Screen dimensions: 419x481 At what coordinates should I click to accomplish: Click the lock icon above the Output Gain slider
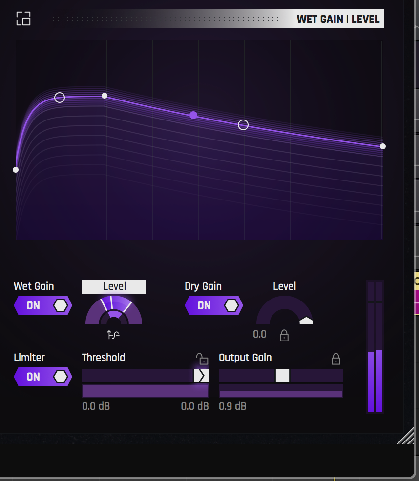[335, 359]
